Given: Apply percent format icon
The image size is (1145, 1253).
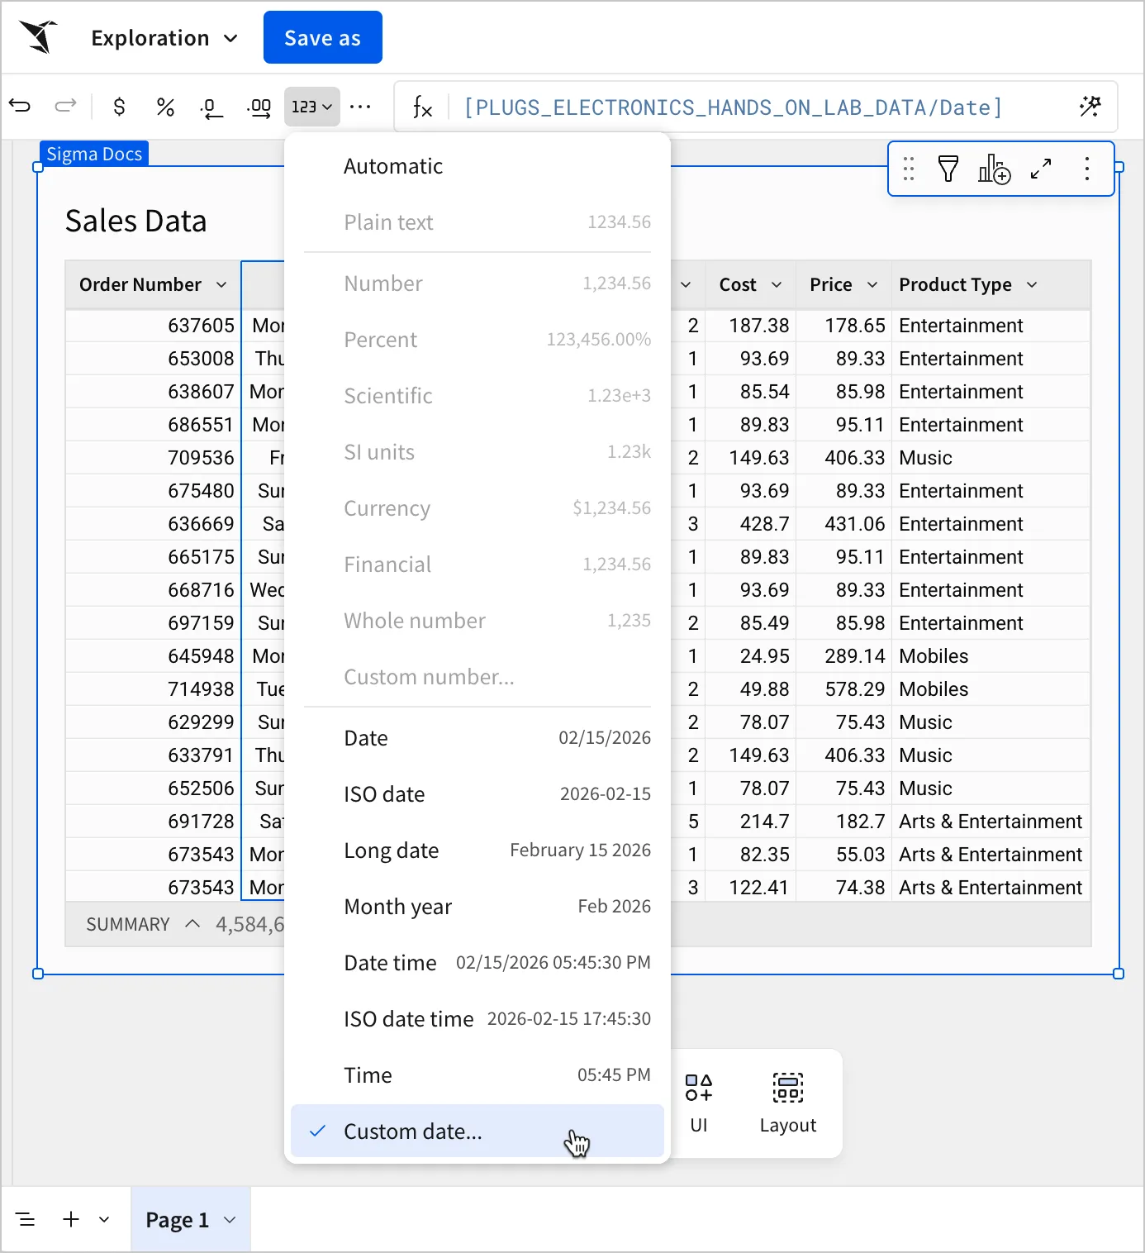Looking at the screenshot, I should pyautogui.click(x=165, y=107).
